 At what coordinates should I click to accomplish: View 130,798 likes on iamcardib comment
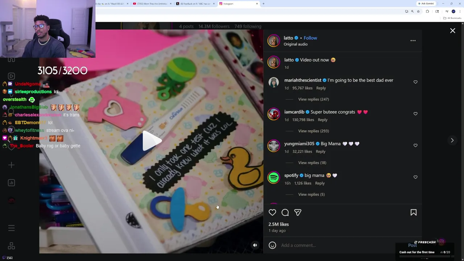pos(303,120)
